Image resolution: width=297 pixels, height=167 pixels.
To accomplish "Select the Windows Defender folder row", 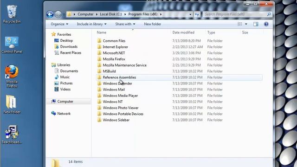I will tap(180, 83).
